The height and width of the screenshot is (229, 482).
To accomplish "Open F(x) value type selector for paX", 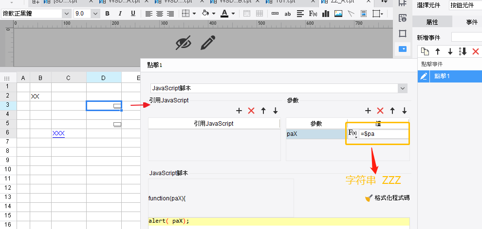I will tap(352, 134).
